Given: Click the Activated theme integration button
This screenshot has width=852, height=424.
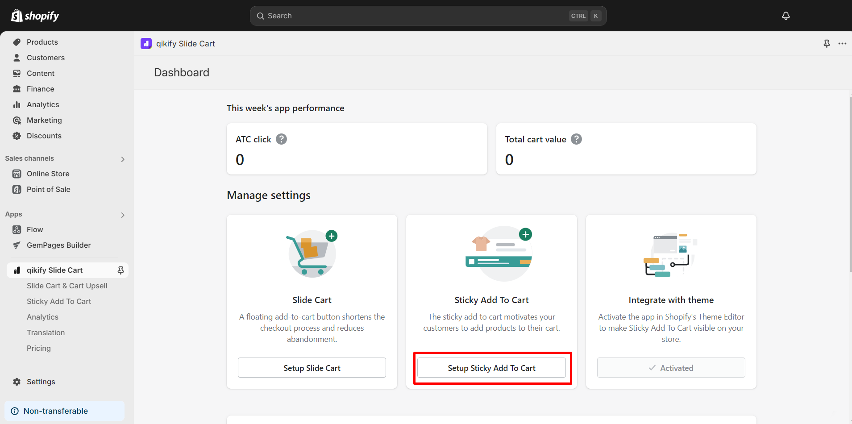Looking at the screenshot, I should point(671,368).
